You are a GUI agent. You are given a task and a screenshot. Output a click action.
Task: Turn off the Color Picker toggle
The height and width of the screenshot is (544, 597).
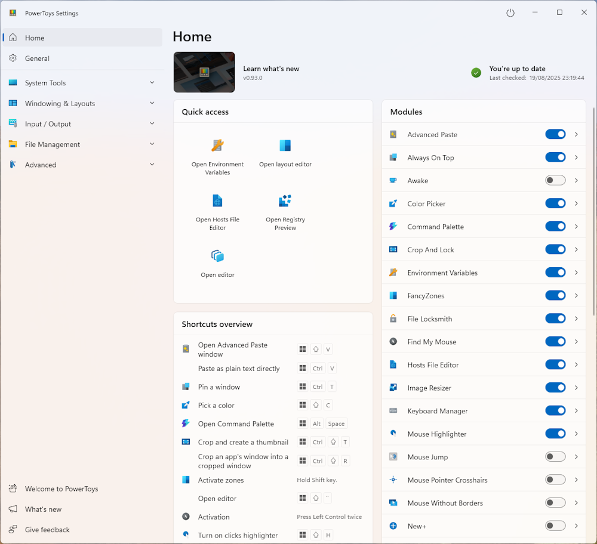click(x=555, y=203)
